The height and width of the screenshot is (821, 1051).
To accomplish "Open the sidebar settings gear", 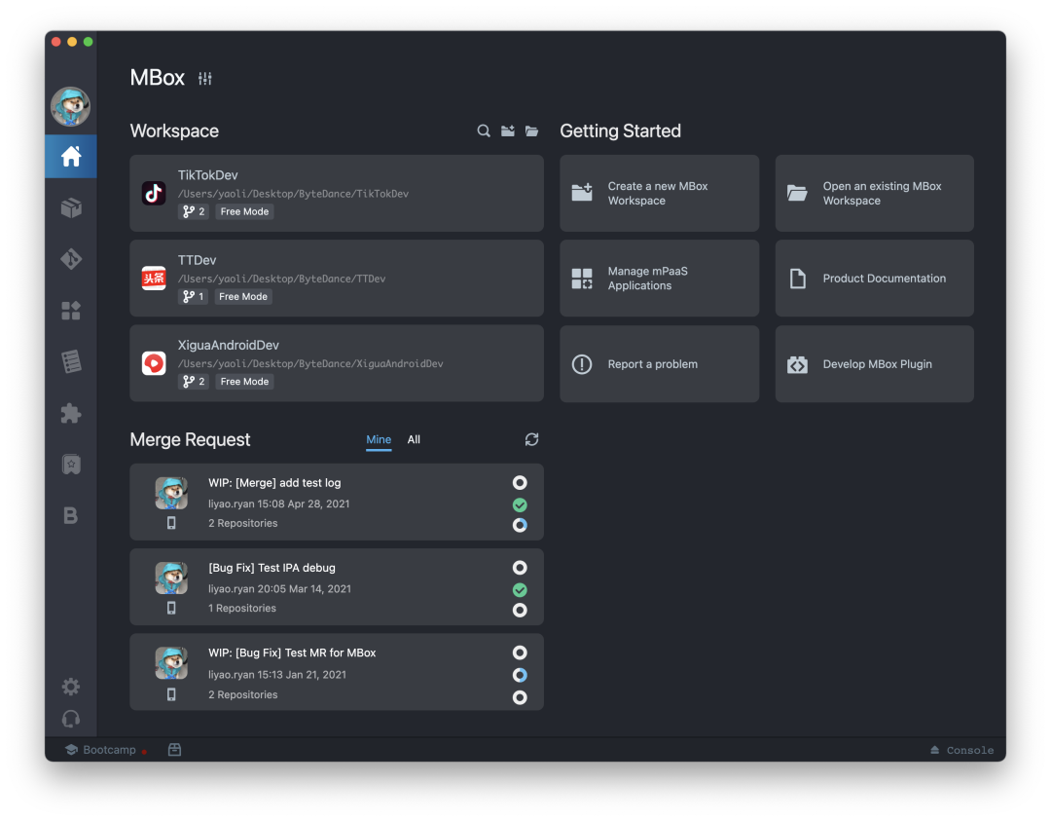I will coord(71,687).
